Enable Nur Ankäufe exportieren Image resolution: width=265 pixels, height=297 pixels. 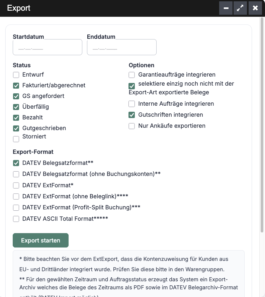pos(132,126)
